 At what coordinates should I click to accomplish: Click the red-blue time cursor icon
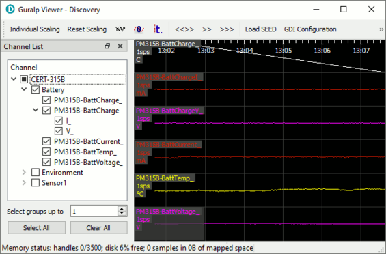(158, 29)
